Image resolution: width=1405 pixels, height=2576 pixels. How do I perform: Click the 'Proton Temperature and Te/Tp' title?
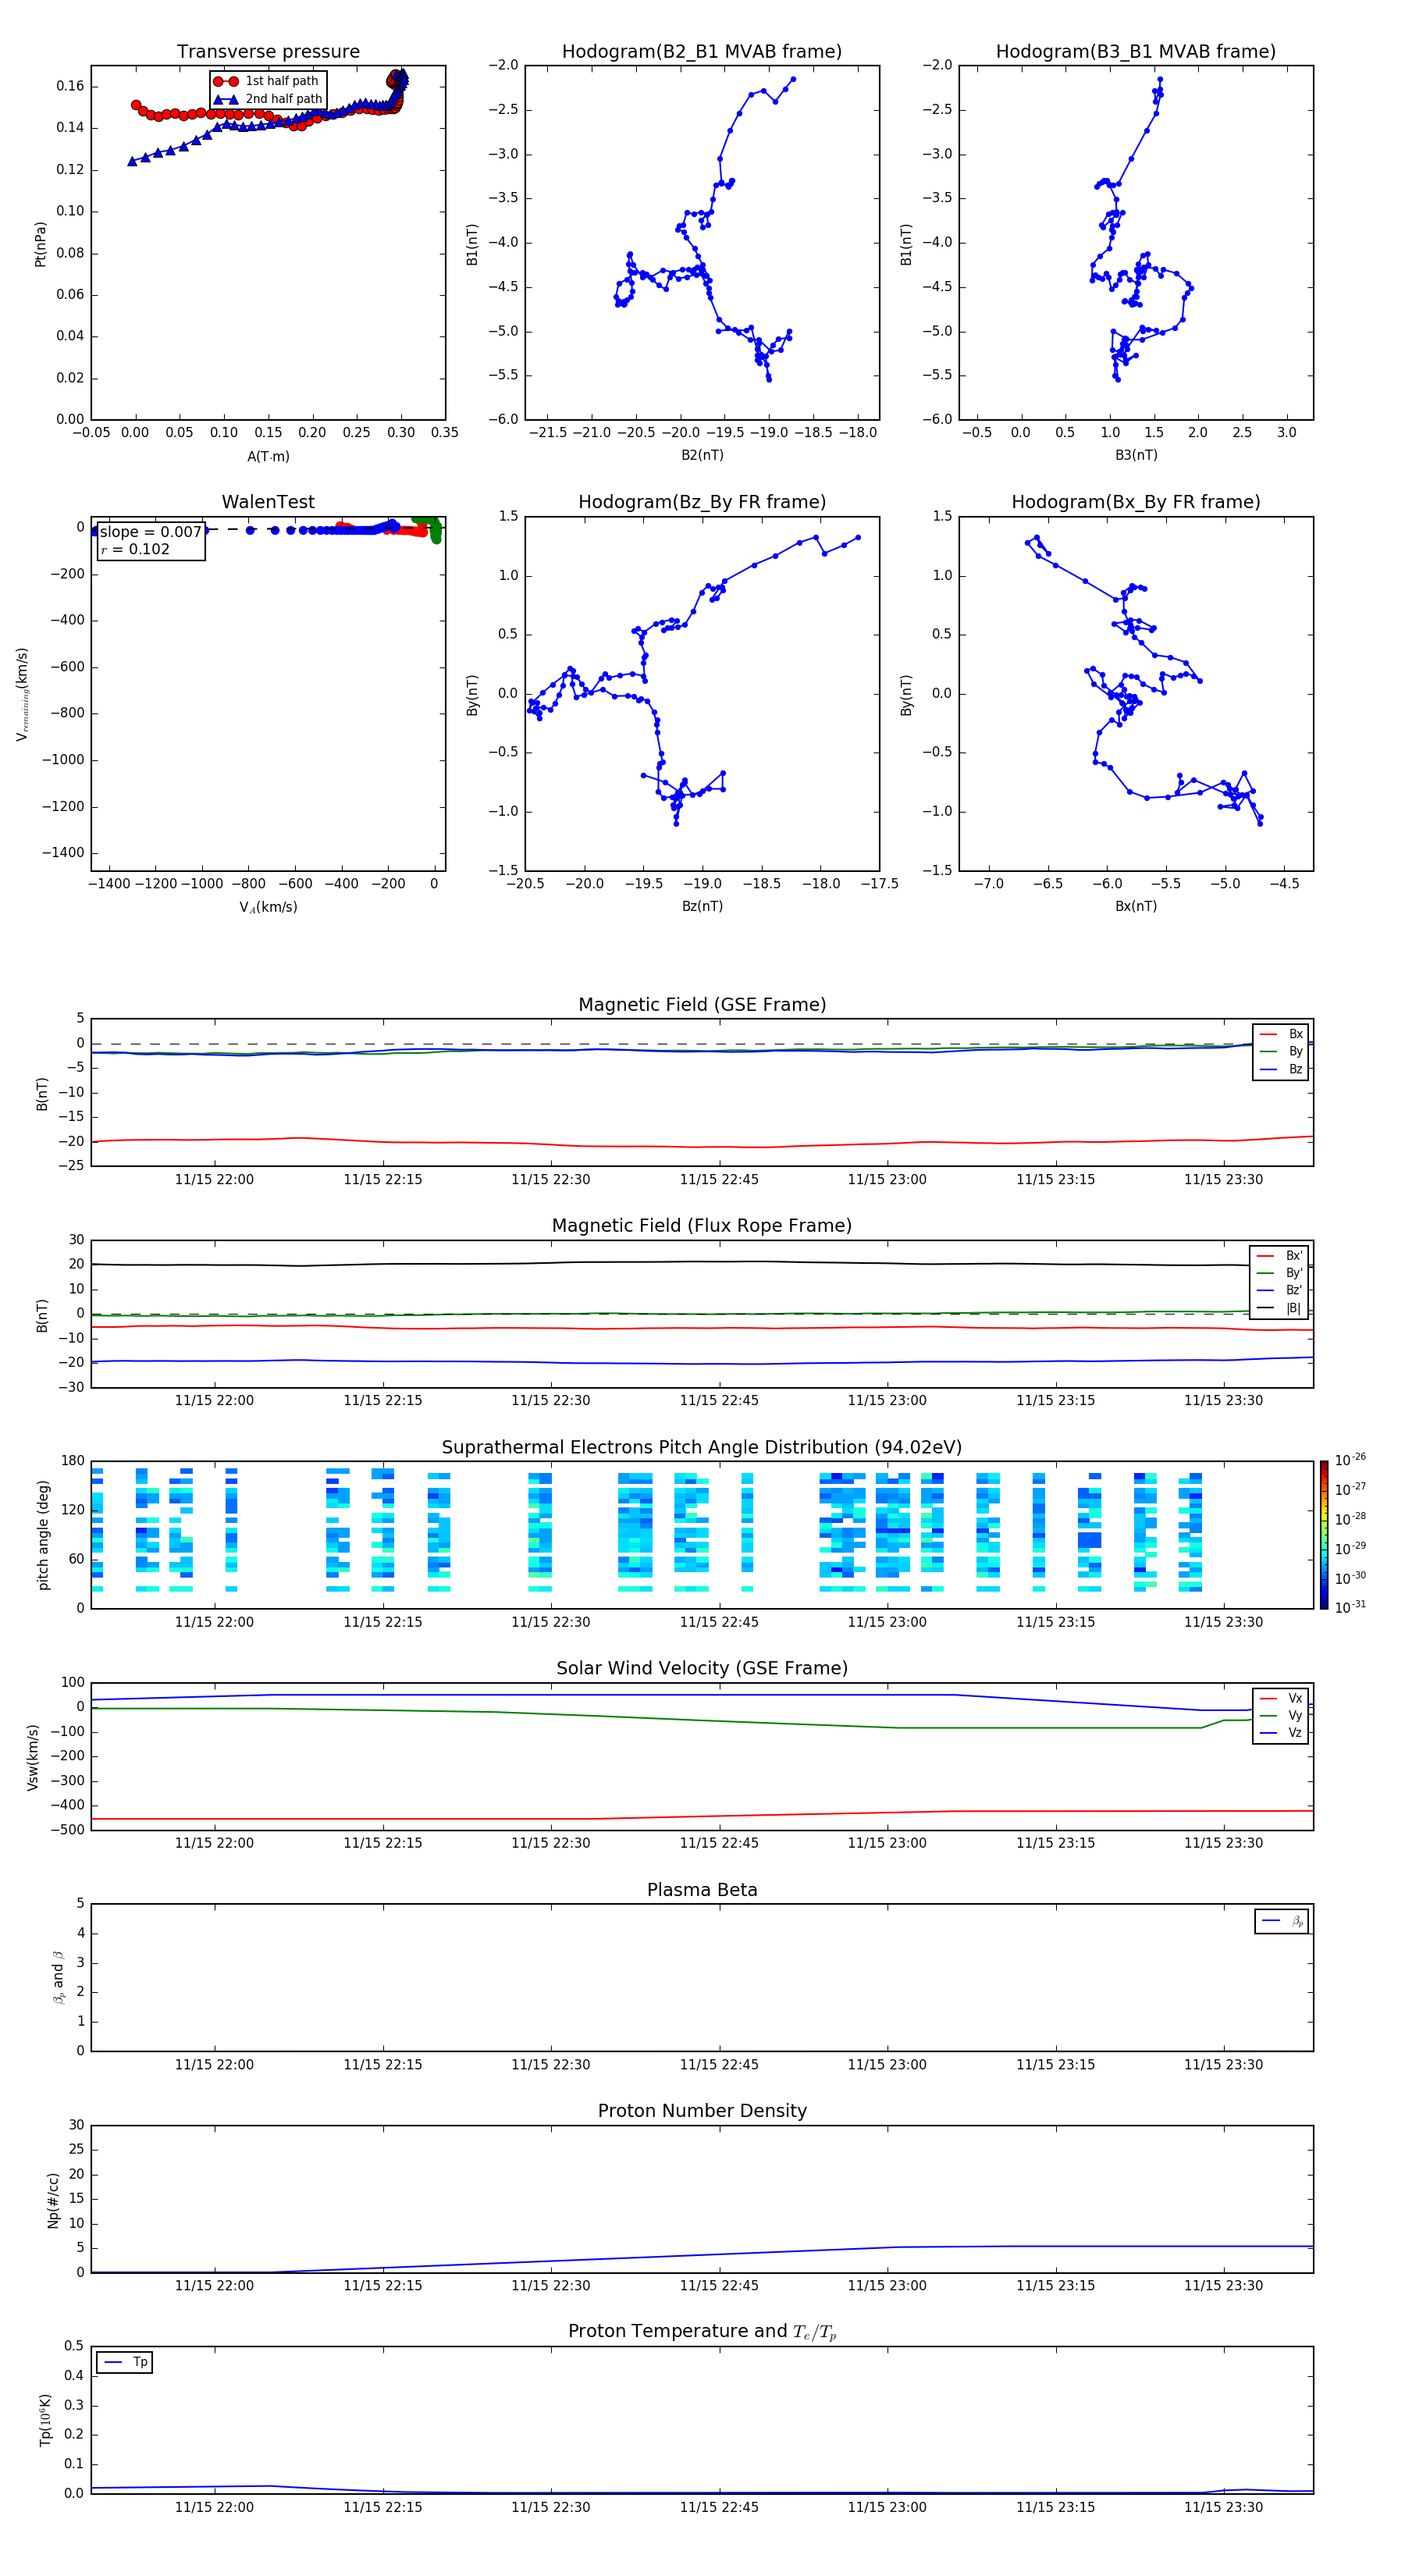coord(702,2332)
